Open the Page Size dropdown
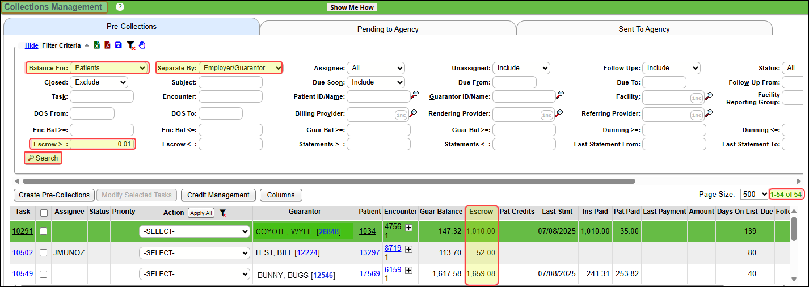Screen dimensions: 809x287 (754, 194)
